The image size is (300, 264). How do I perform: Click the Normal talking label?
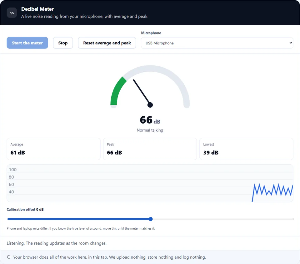pos(150,130)
